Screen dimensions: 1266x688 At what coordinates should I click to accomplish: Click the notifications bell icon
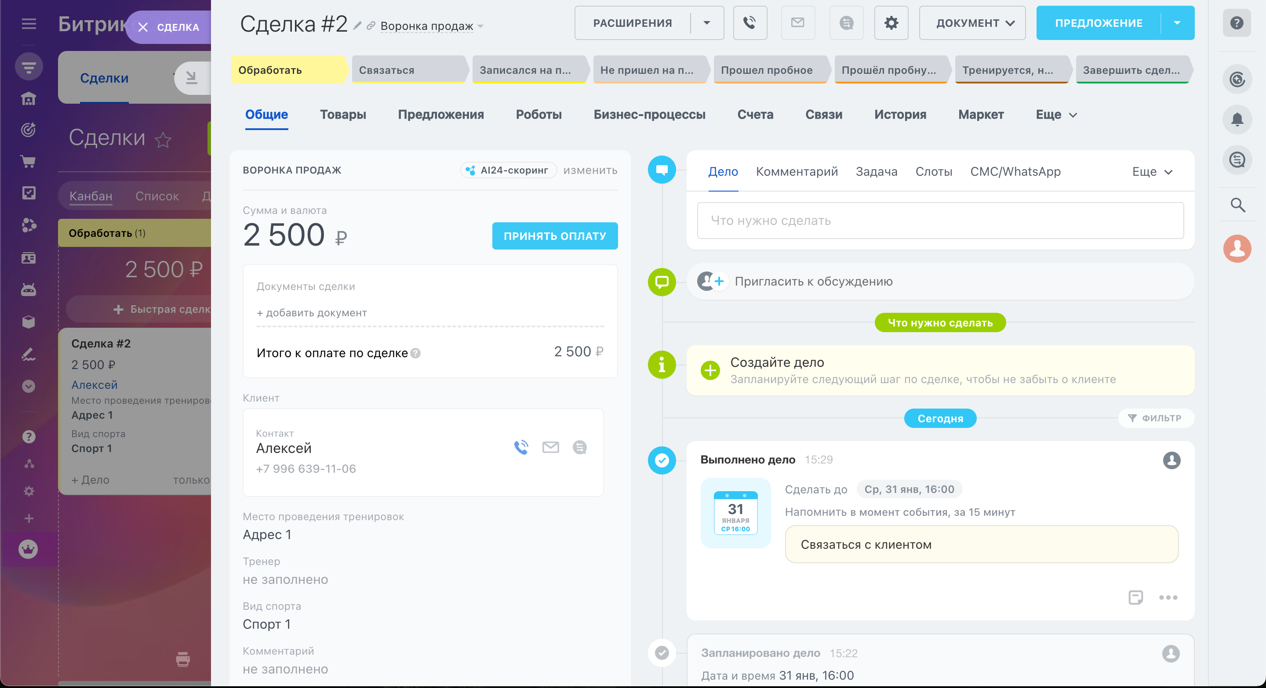(x=1237, y=119)
